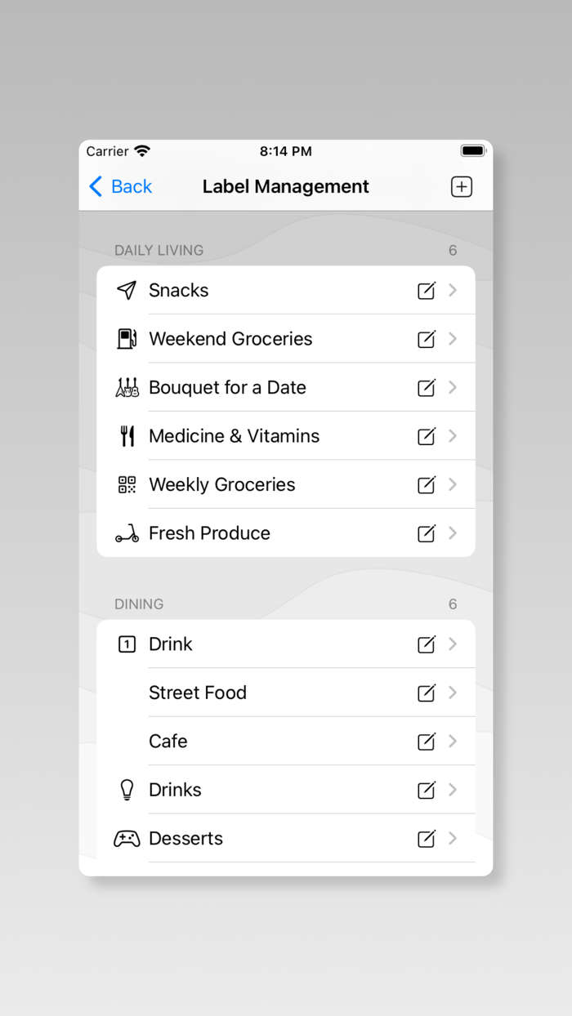Expand the chevron on the Fresh Produce row
The height and width of the screenshot is (1016, 572).
click(453, 533)
